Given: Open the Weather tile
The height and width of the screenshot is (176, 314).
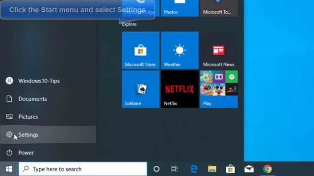Looking at the screenshot, I should pyautogui.click(x=180, y=50).
